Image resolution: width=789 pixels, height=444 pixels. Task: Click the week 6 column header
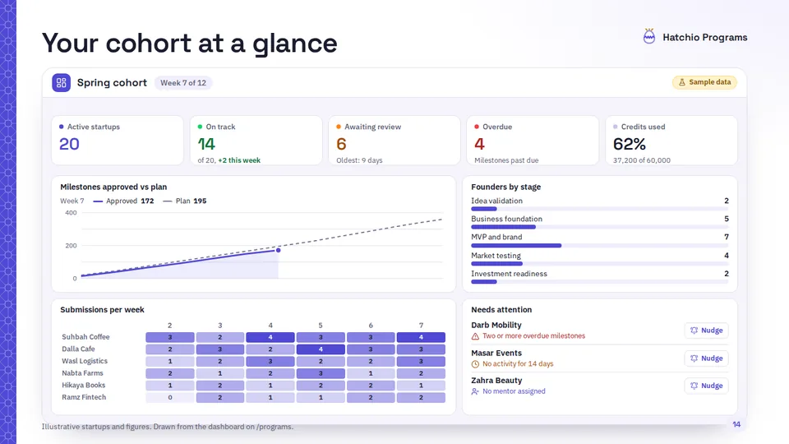[x=371, y=326]
